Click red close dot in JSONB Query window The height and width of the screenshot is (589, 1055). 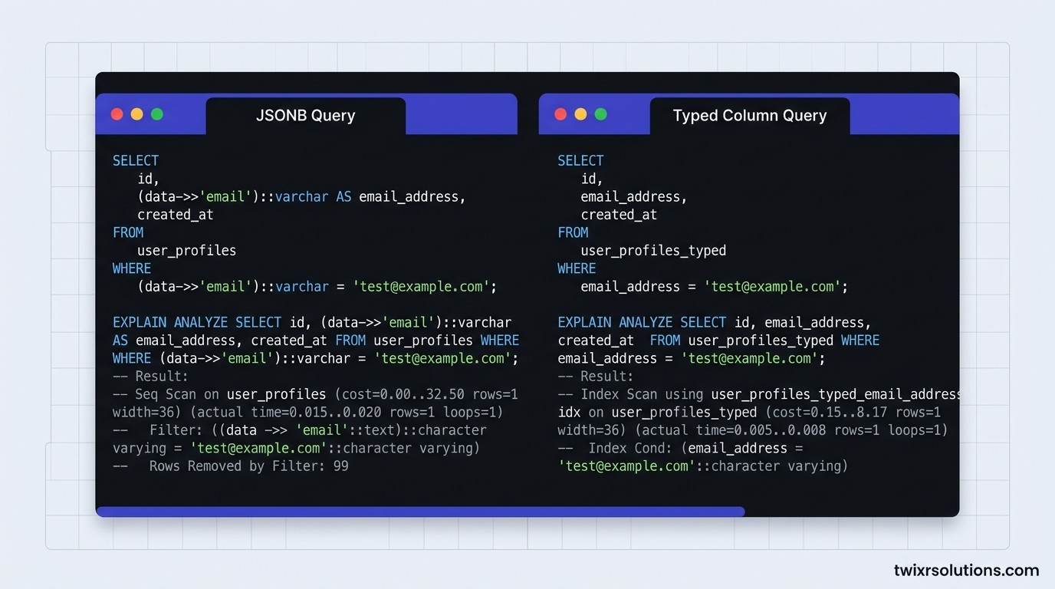[x=117, y=114]
